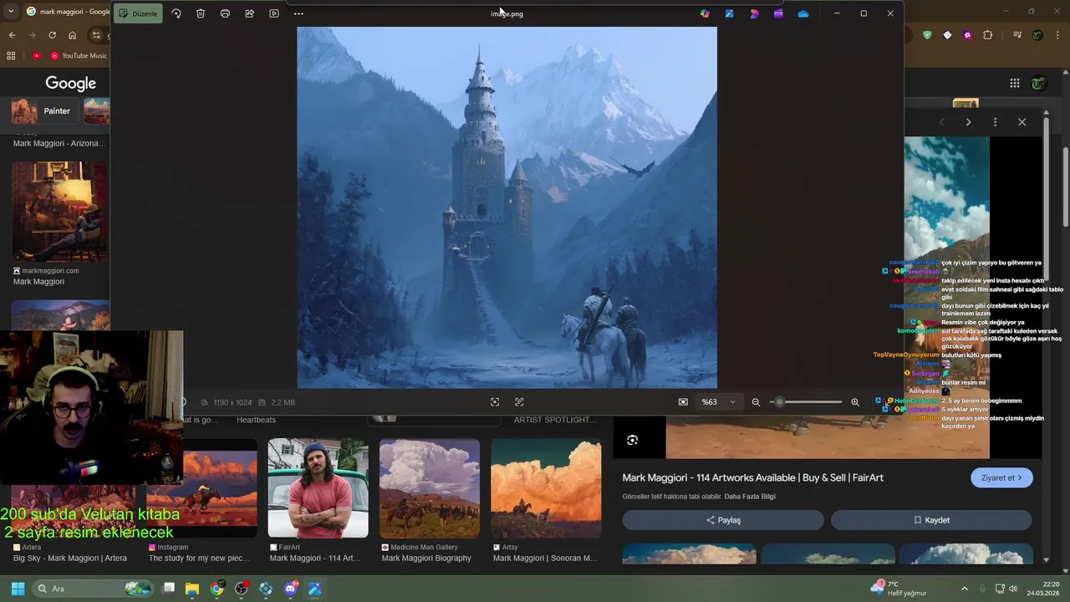Click the full-screen view icon in Photos

coord(495,402)
